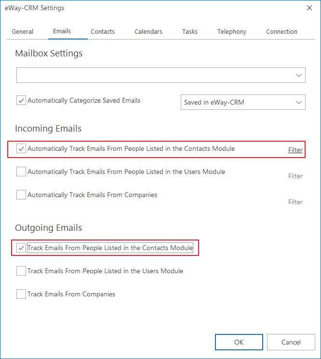Click the Outgoing Emails heading

(x=49, y=228)
